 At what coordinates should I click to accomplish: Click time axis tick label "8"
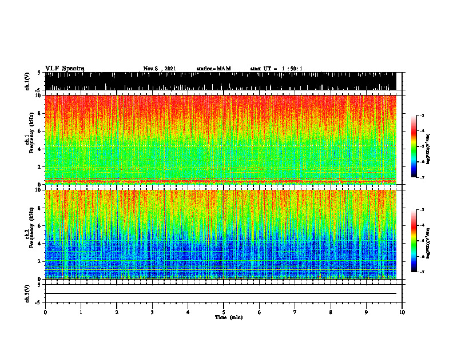click(x=331, y=312)
